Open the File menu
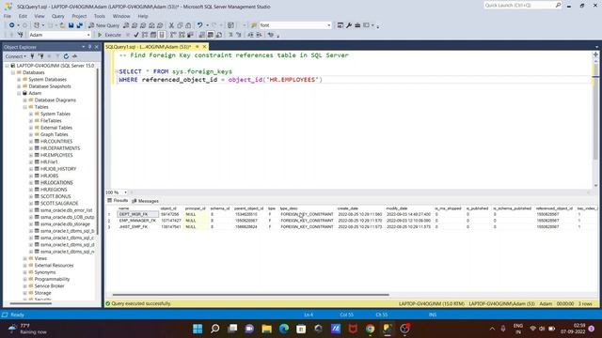 click(8, 16)
